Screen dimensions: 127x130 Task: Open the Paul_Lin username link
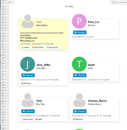[93, 22]
